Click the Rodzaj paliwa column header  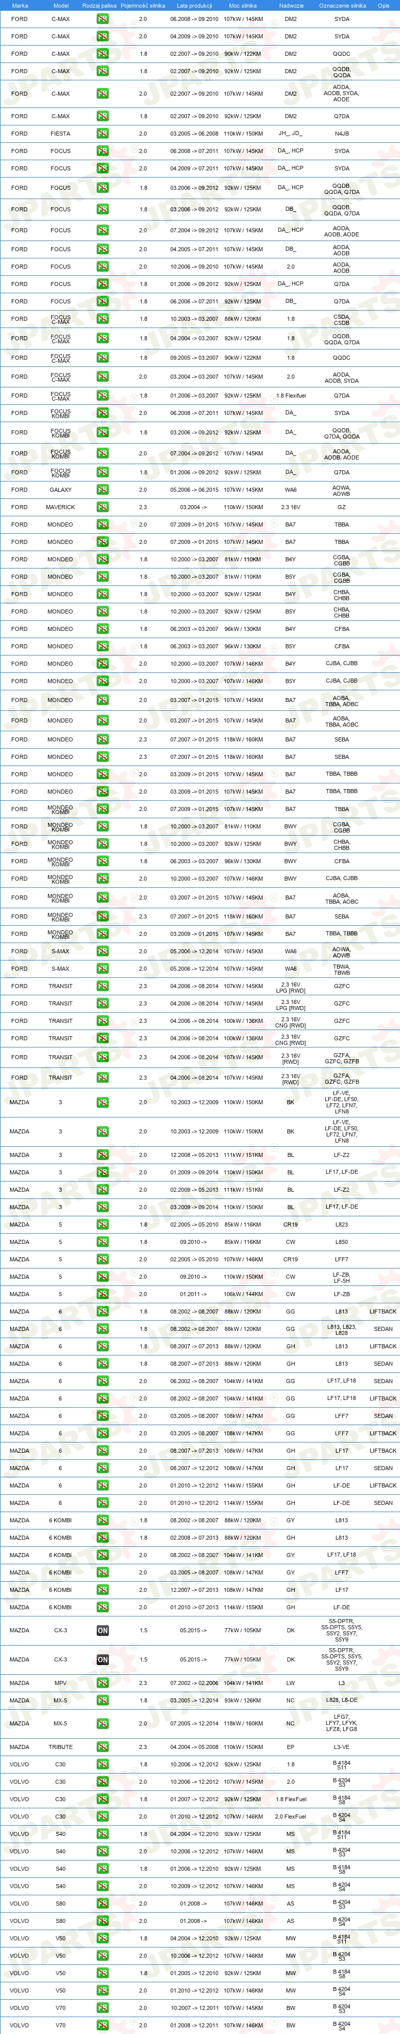pos(99,6)
